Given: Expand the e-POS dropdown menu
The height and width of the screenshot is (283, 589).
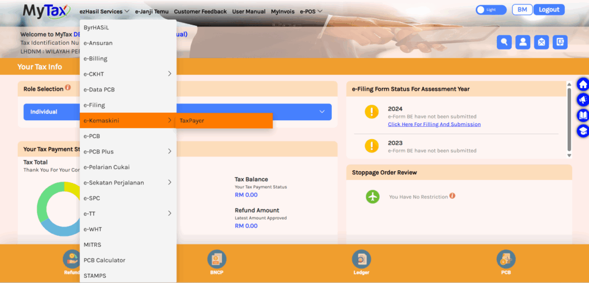Looking at the screenshot, I should 311,12.
